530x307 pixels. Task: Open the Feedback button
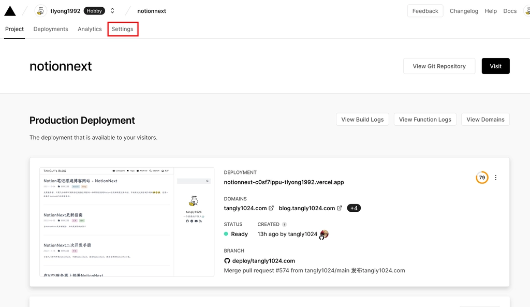[x=425, y=11]
